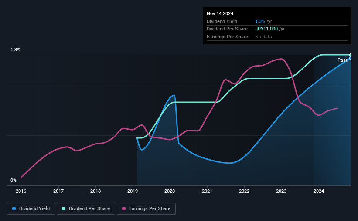Click the 1.3% y-axis label
The width and height of the screenshot is (358, 221).
click(16, 50)
